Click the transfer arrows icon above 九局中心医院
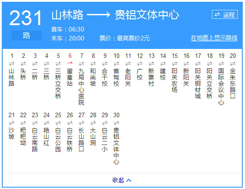Viewport: 245px width, 189px height. pyautogui.click(x=82, y=64)
